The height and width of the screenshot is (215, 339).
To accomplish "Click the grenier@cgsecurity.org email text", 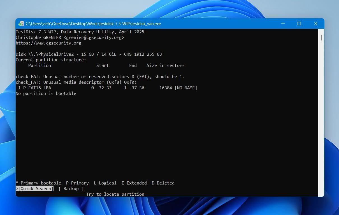I will point(94,38).
